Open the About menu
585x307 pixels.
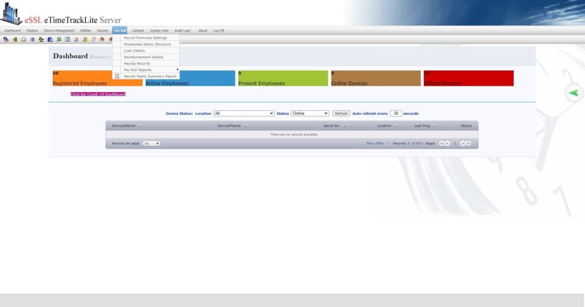tap(203, 31)
